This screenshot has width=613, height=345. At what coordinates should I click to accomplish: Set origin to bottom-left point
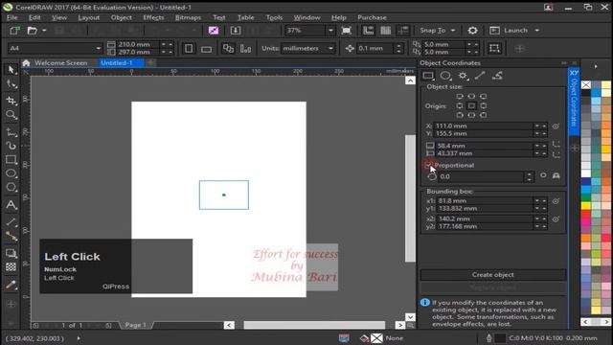(460, 115)
